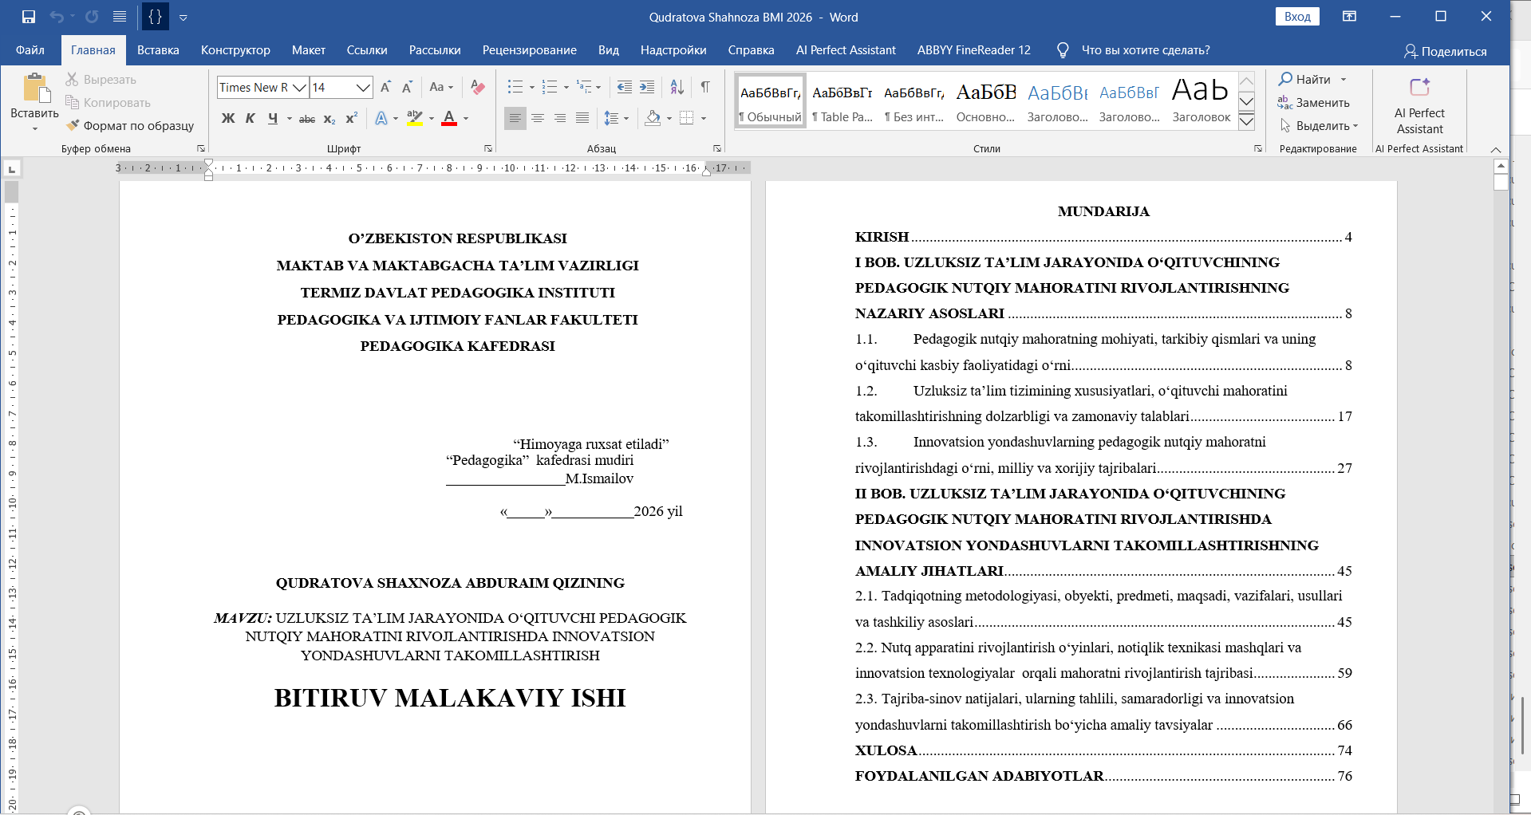
Task: Click the Clear All Formatting eraser icon
Action: click(478, 87)
